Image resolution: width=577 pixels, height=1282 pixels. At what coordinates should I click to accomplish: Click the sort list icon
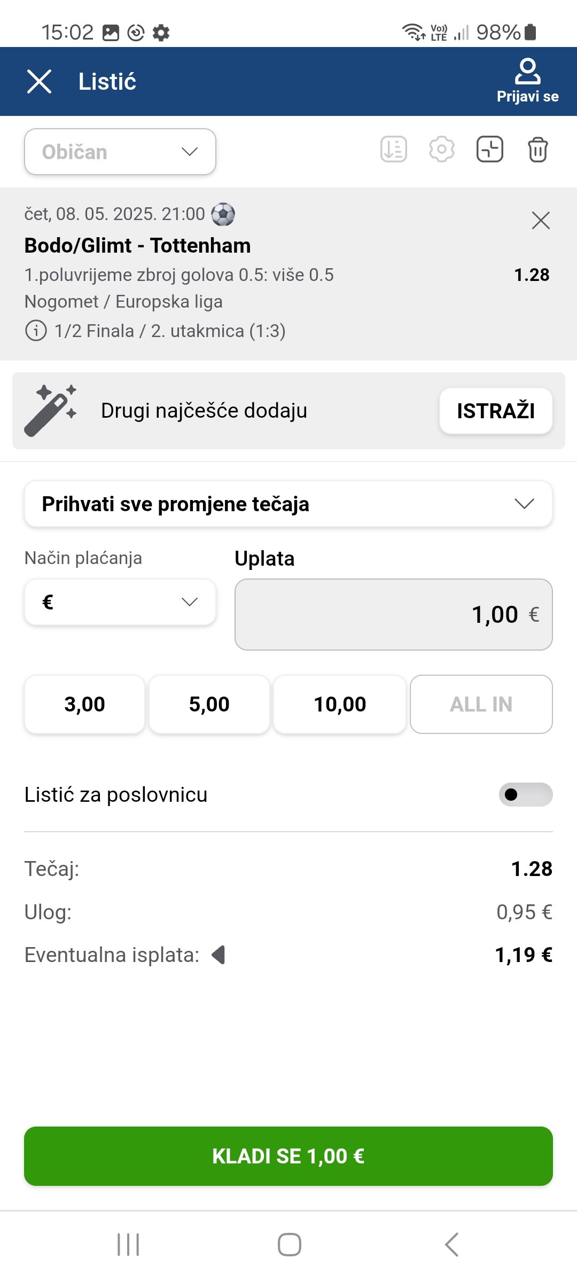394,150
